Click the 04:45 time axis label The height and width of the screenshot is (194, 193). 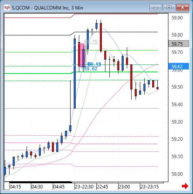[x=59, y=187]
